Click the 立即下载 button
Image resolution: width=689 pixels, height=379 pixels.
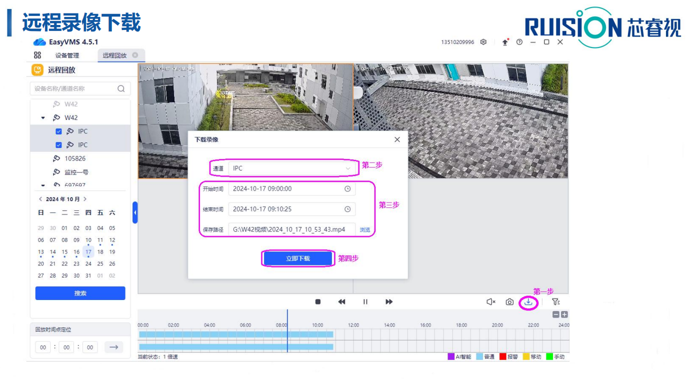tap(298, 258)
